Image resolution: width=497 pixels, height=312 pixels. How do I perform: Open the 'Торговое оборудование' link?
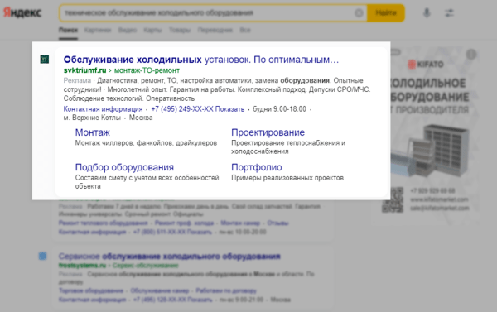(x=91, y=290)
